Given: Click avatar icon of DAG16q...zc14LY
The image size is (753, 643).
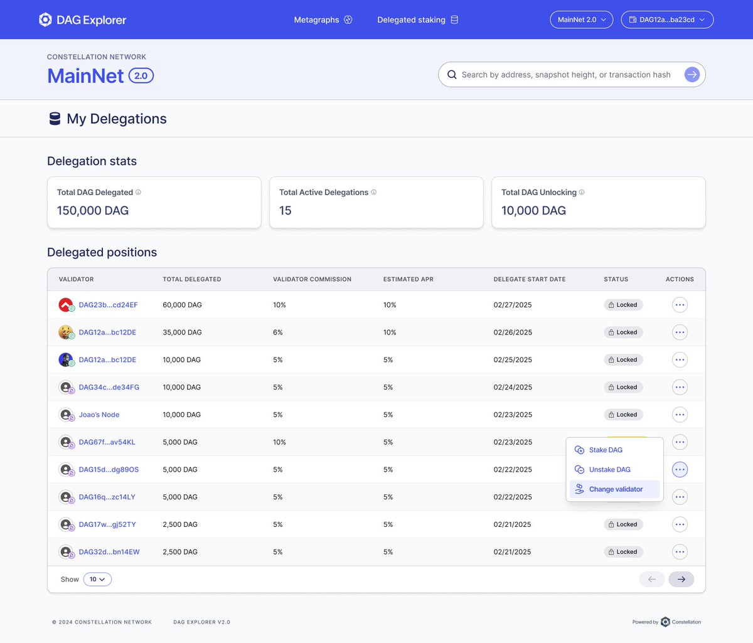Looking at the screenshot, I should pos(66,497).
